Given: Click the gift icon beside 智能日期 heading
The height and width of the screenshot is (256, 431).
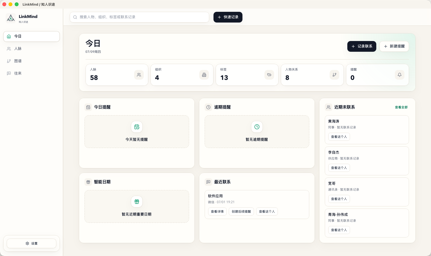Looking at the screenshot, I should click(88, 182).
